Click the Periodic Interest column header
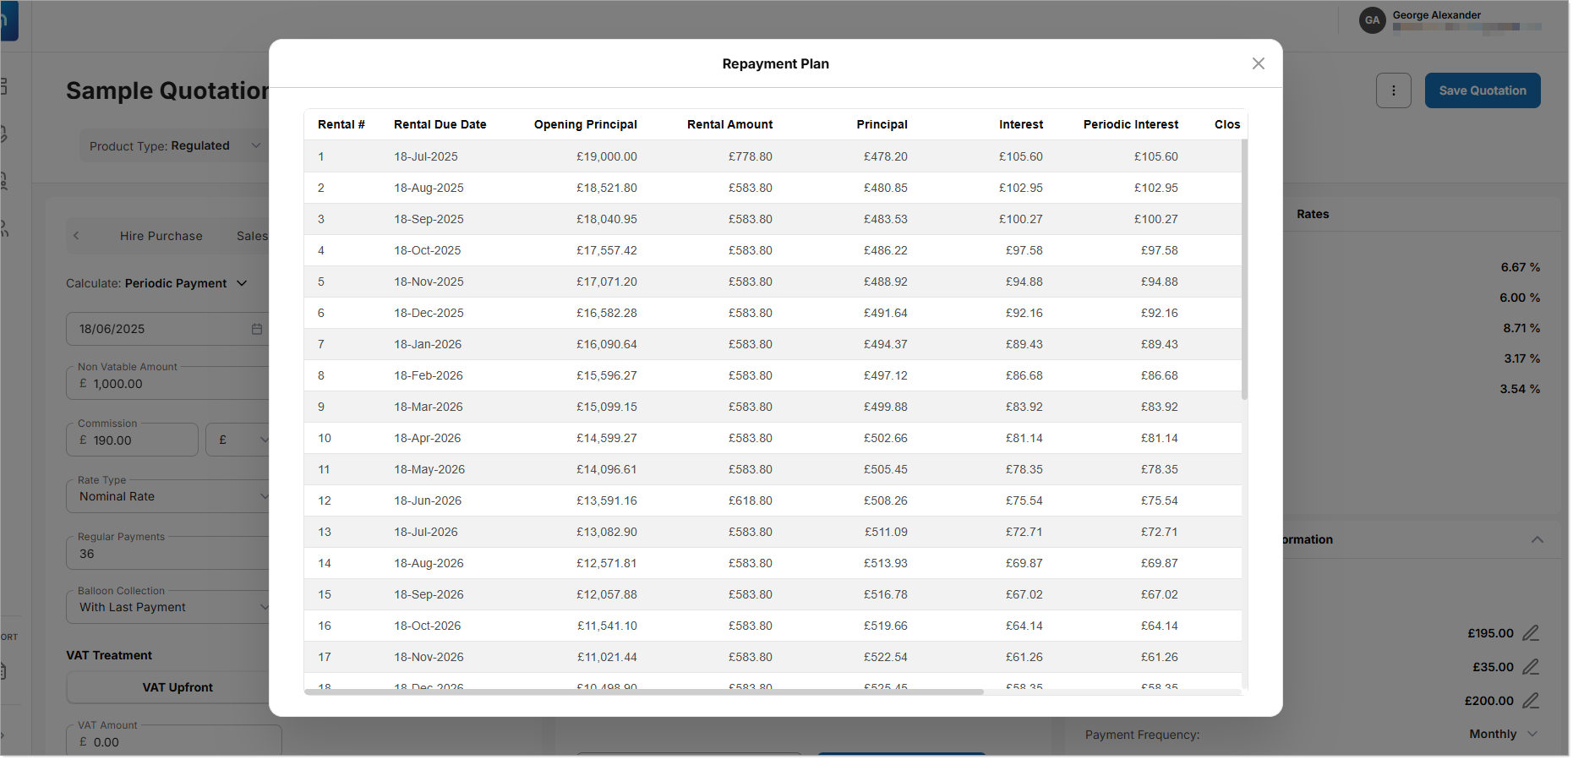This screenshot has height=760, width=1573. [1130, 124]
